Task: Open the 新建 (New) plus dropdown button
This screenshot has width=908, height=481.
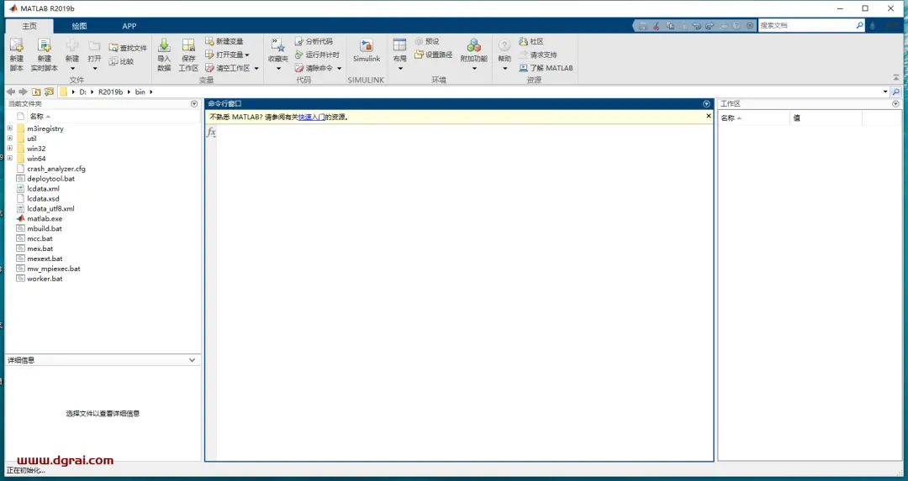Action: [71, 55]
